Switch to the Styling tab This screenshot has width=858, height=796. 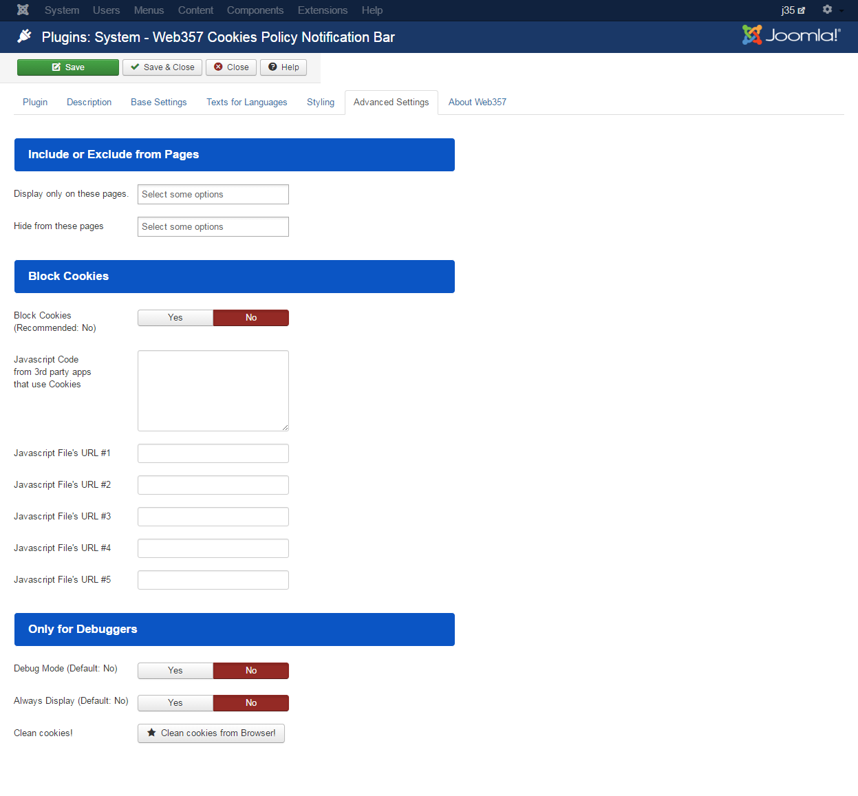pos(321,102)
